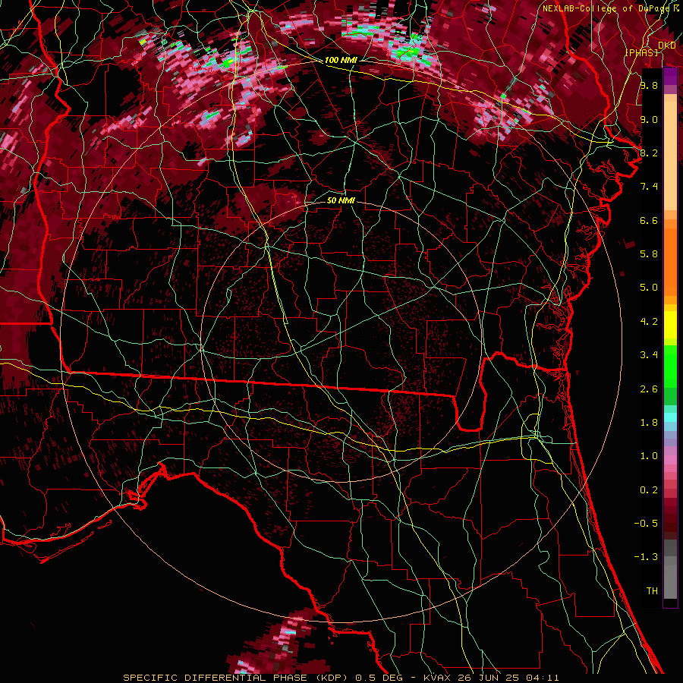Click the 50 NMI range ring label
The image size is (683, 683).
[x=341, y=200]
